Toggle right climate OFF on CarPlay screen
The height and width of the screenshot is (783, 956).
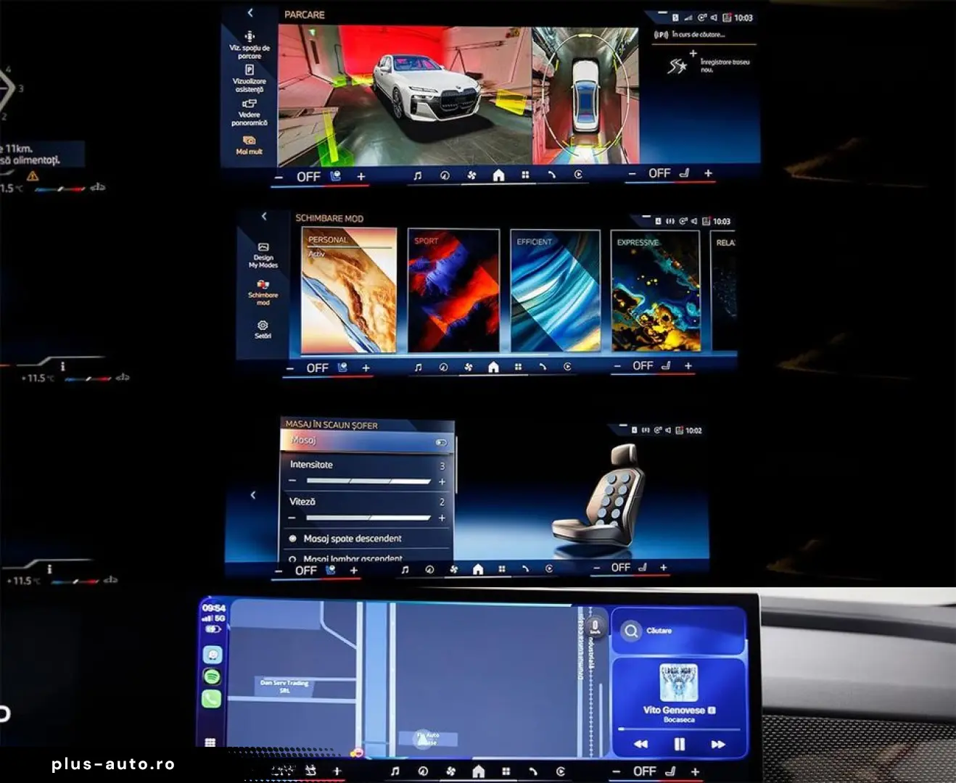[644, 771]
